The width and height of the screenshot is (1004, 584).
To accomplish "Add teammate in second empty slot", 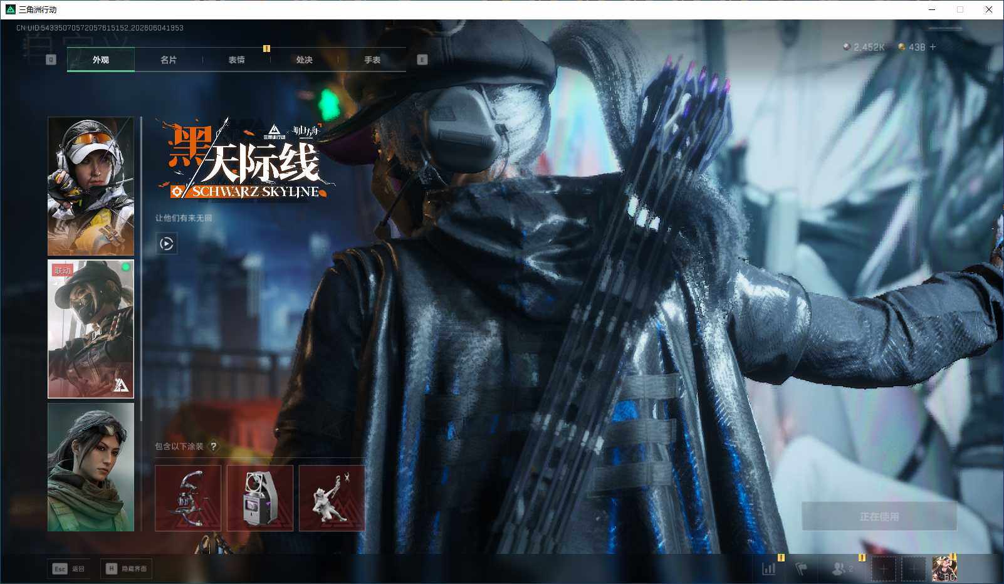I will click(x=913, y=569).
